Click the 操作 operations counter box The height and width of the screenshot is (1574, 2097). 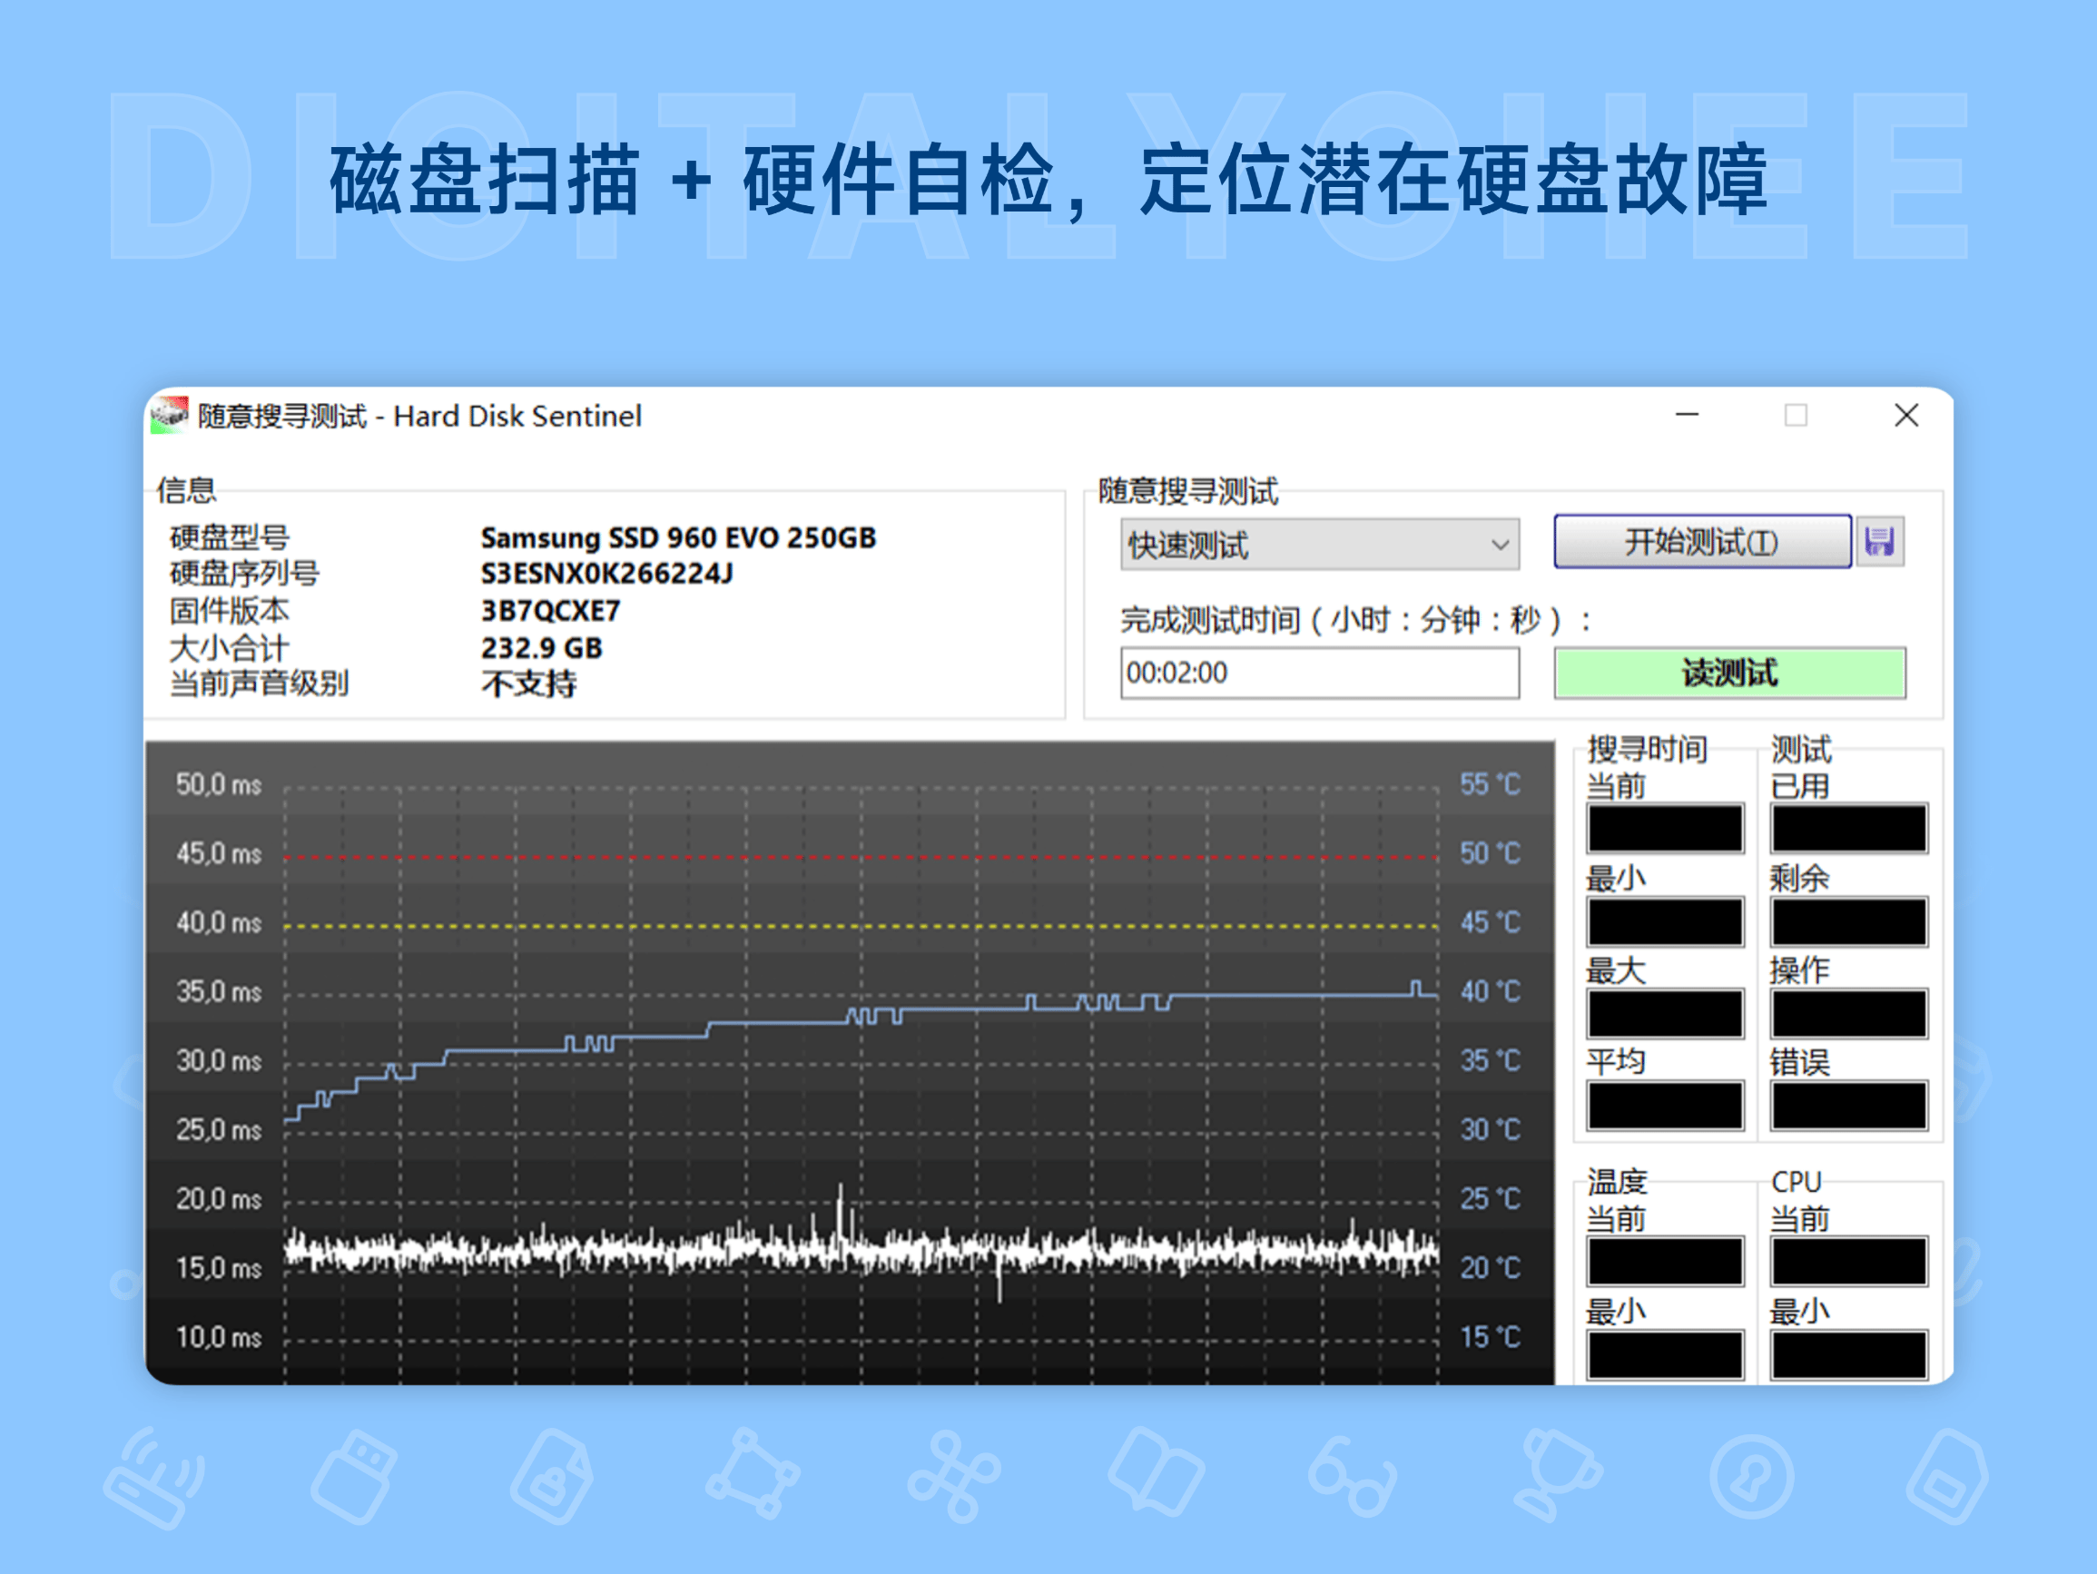[x=1848, y=1014]
